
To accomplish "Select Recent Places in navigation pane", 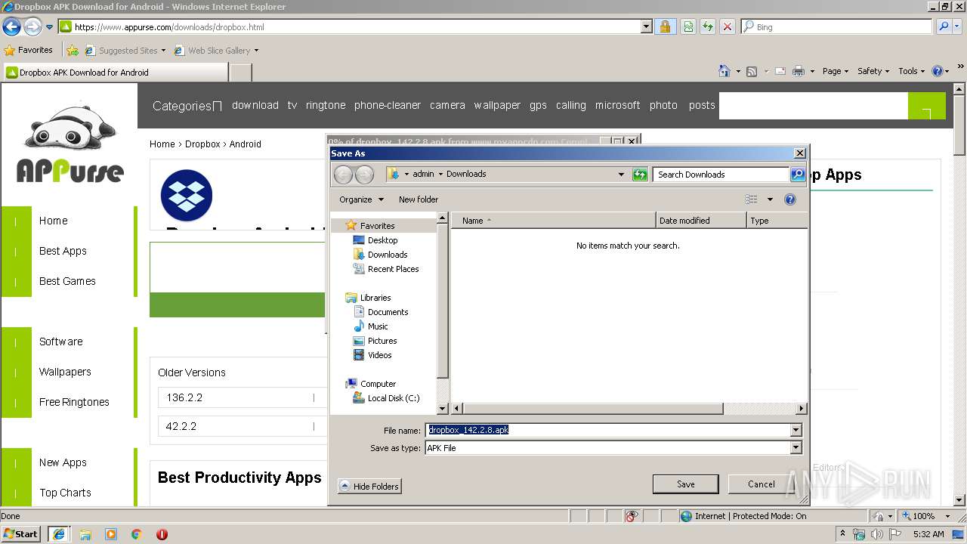I will tap(393, 269).
